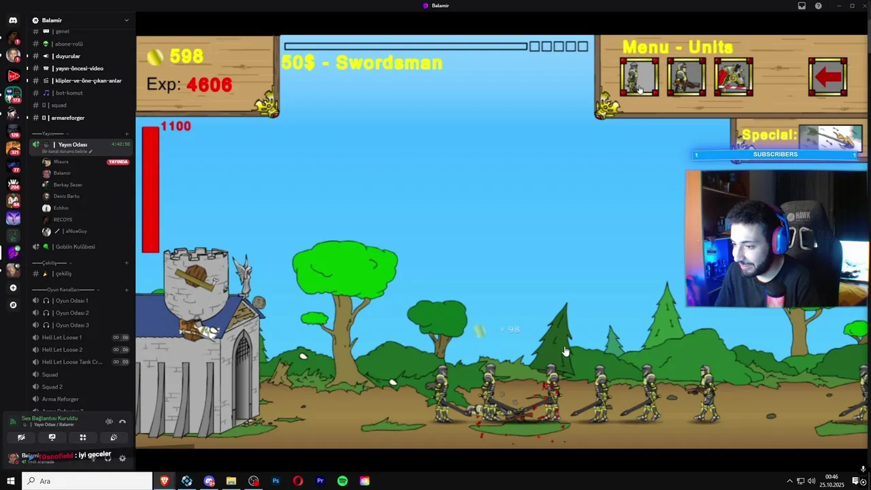Click the streamer webcam thumbnail
This screenshot has width=871, height=490.
[776, 238]
